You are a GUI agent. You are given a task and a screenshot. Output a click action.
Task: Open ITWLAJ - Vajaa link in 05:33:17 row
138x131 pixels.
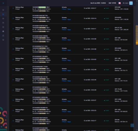[66, 122]
